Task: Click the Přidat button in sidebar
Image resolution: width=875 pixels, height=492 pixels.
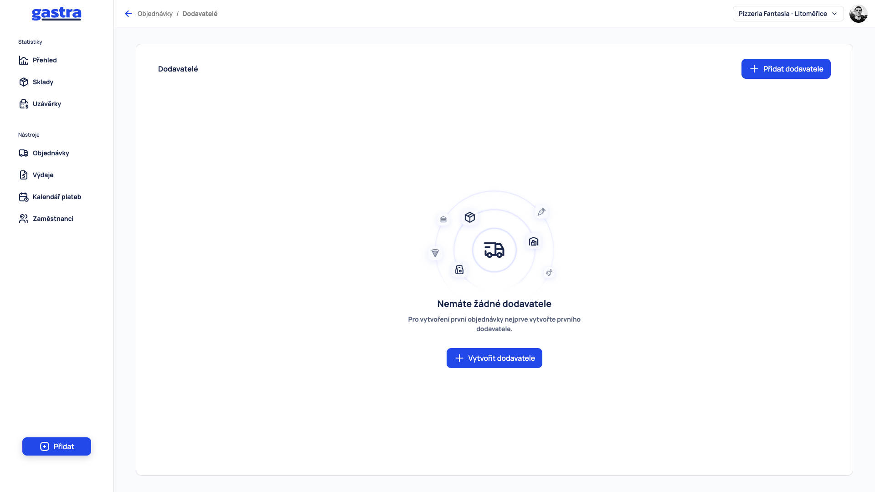Action: (x=57, y=446)
